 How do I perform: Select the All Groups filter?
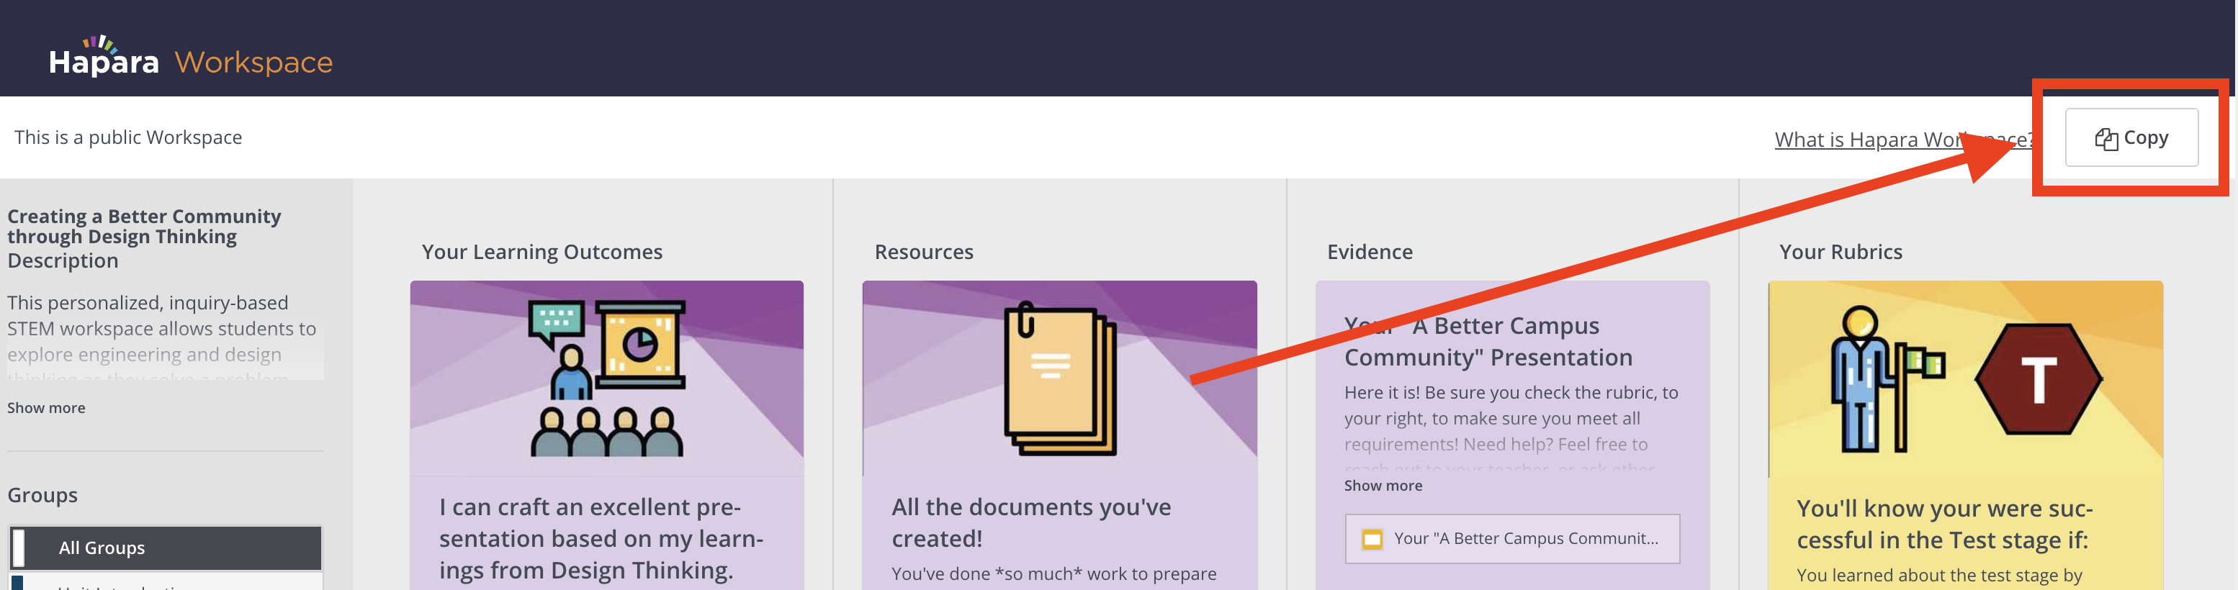pos(165,548)
